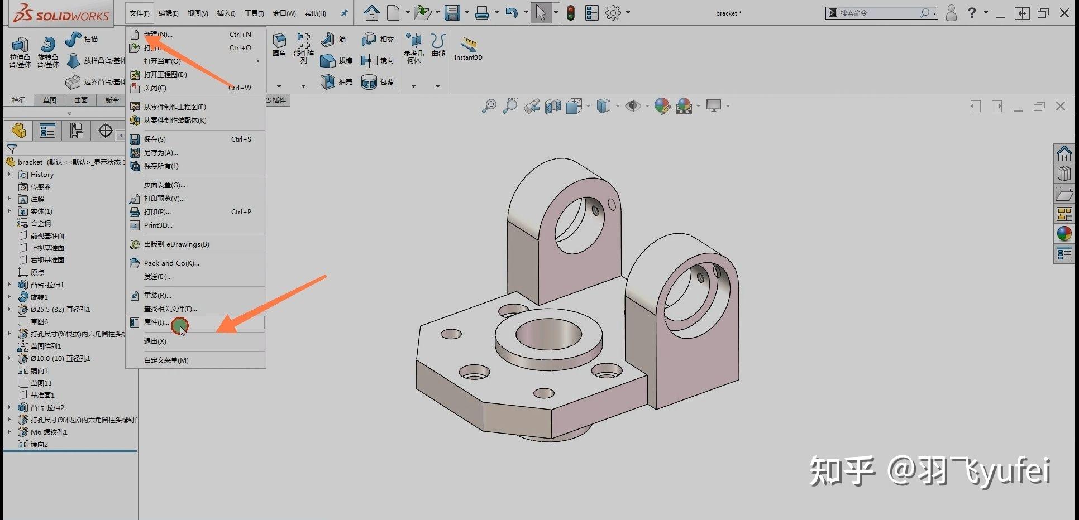Choose 从零件制作工程图(E) menu item
1079x520 pixels.
pyautogui.click(x=196, y=107)
